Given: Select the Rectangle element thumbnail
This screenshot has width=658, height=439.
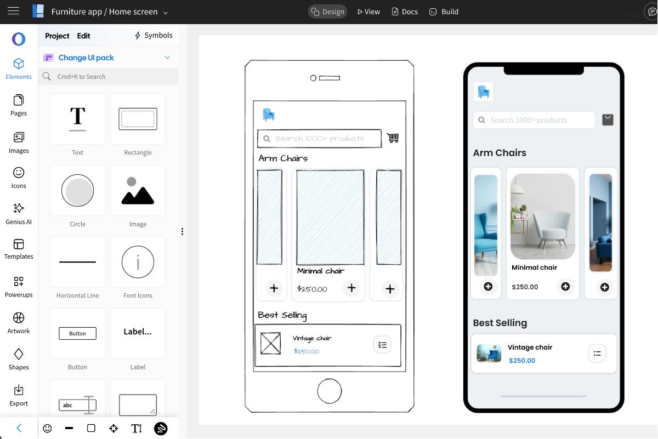Looking at the screenshot, I should pyautogui.click(x=138, y=119).
